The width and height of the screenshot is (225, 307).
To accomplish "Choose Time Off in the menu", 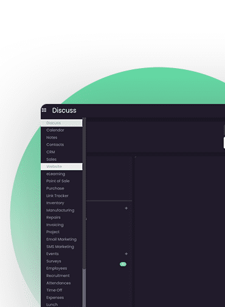I will pyautogui.click(x=54, y=290).
